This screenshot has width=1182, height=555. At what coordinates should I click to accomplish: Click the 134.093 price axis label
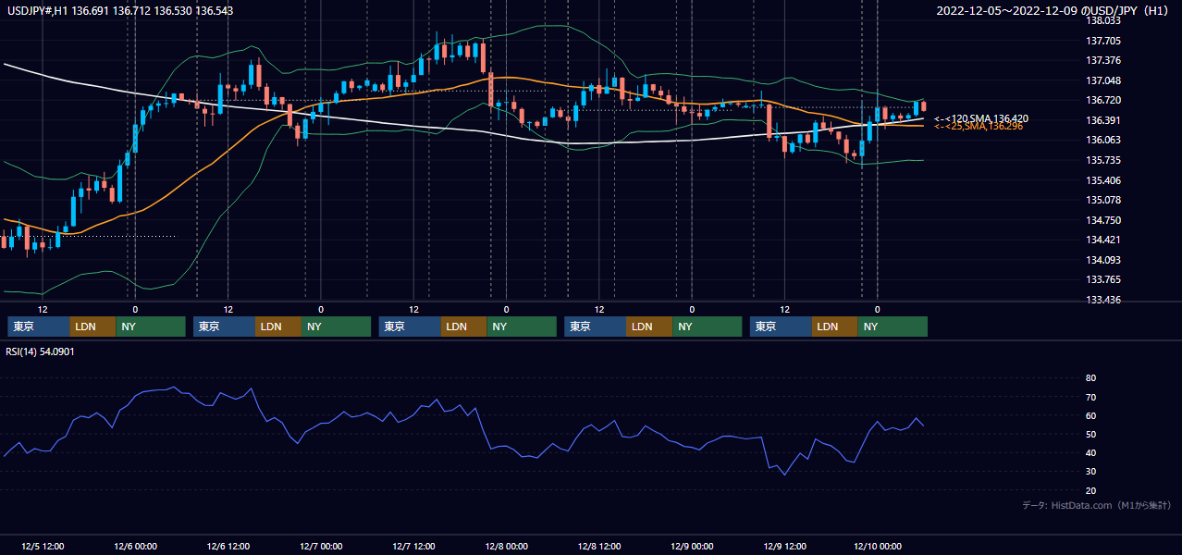point(1102,260)
